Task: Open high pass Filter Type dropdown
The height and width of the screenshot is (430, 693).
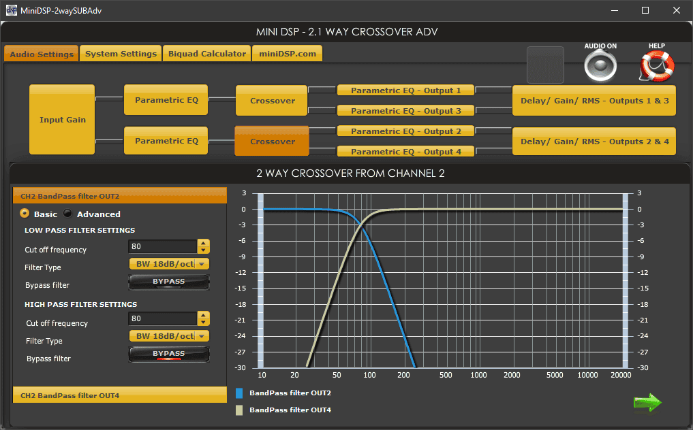Action: 169,336
